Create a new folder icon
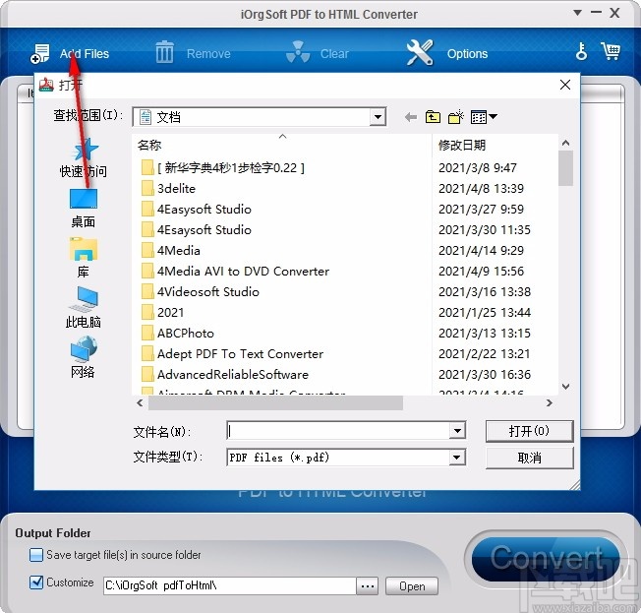 455,117
